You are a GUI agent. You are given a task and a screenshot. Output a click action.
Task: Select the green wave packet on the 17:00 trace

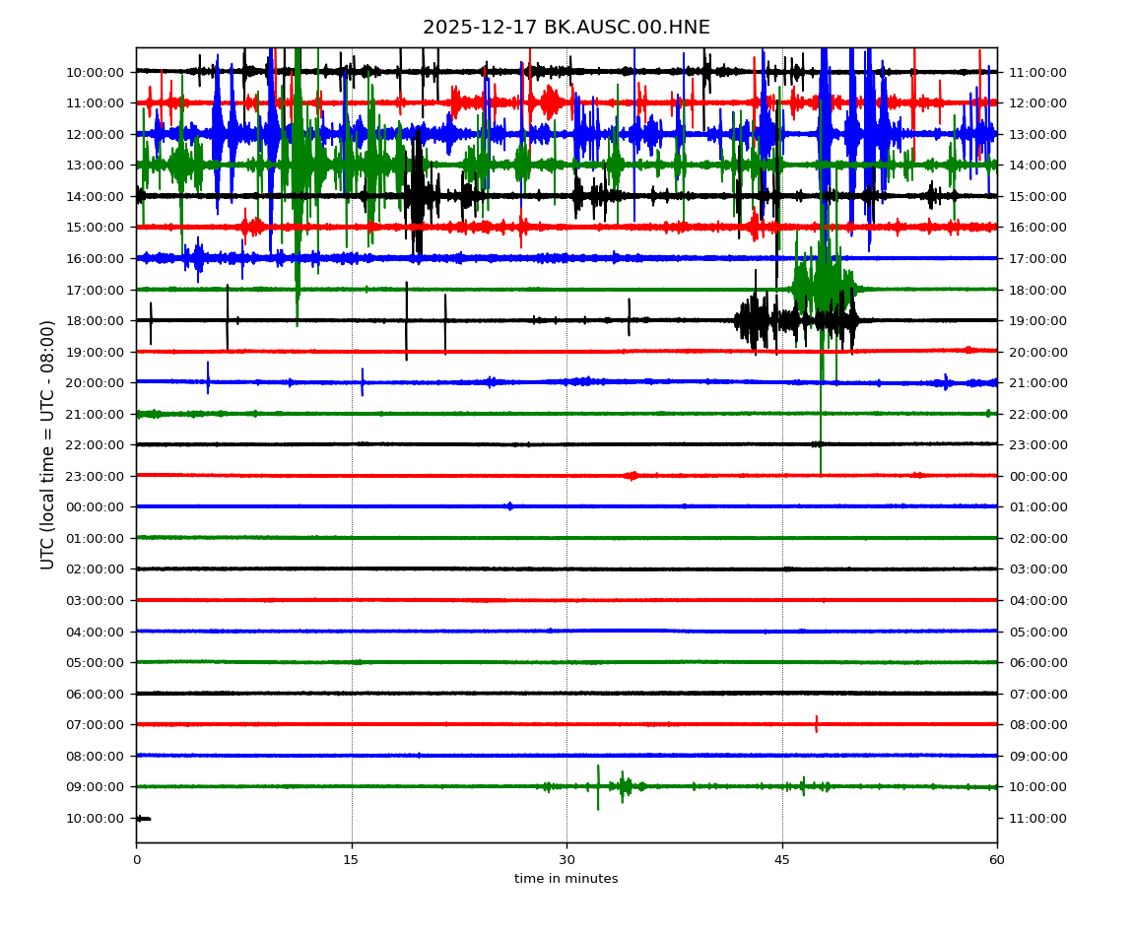click(x=823, y=286)
